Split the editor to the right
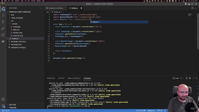The width and height of the screenshot is (199, 112). pos(192,8)
